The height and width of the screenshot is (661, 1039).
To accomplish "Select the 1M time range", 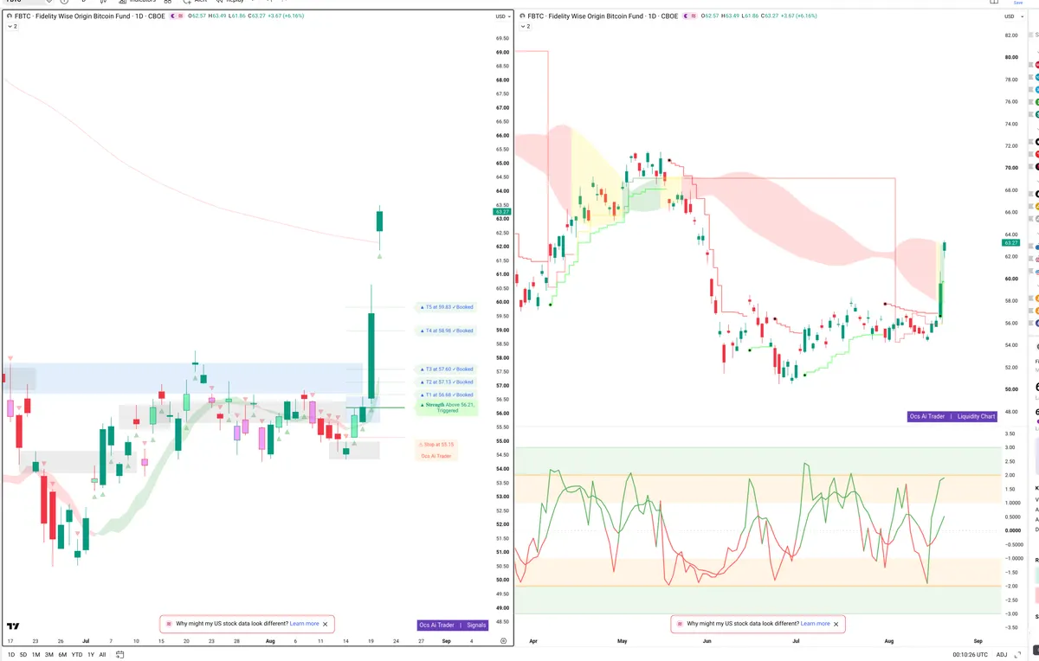I will [36, 655].
